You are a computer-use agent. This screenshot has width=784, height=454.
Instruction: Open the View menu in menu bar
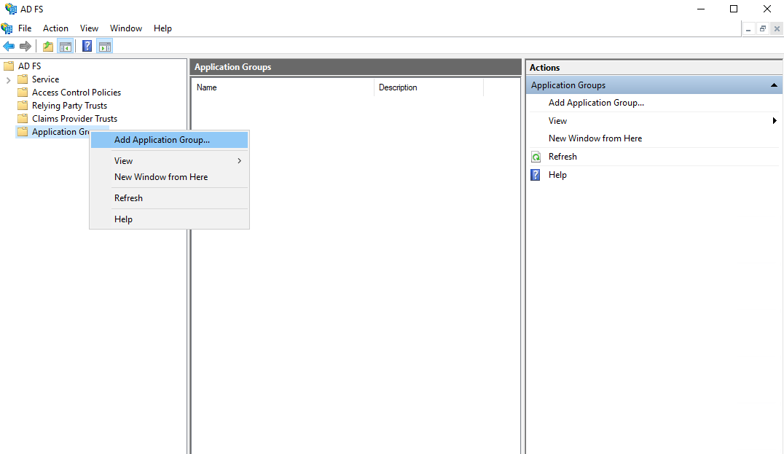click(x=89, y=28)
